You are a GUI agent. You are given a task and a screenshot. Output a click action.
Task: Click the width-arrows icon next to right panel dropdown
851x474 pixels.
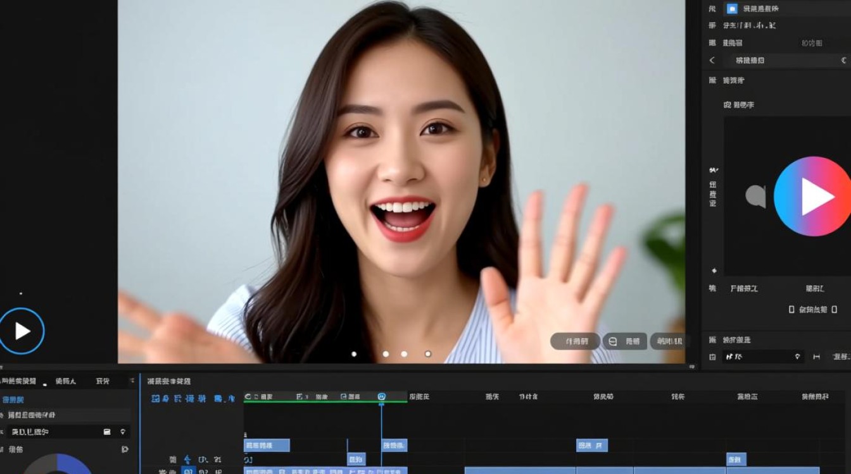click(816, 357)
